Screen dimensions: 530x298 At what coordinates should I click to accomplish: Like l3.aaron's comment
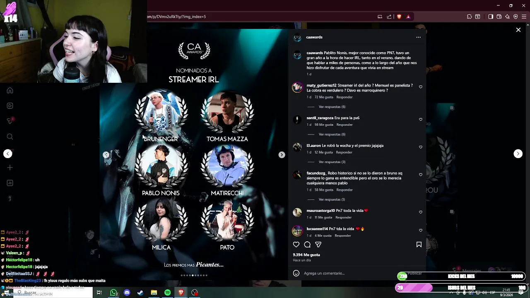(421, 147)
